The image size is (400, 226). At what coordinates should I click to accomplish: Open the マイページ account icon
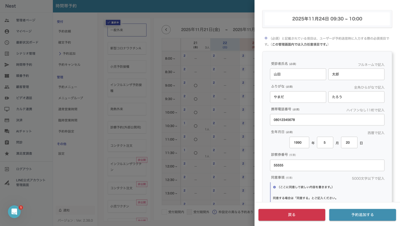click(7, 31)
